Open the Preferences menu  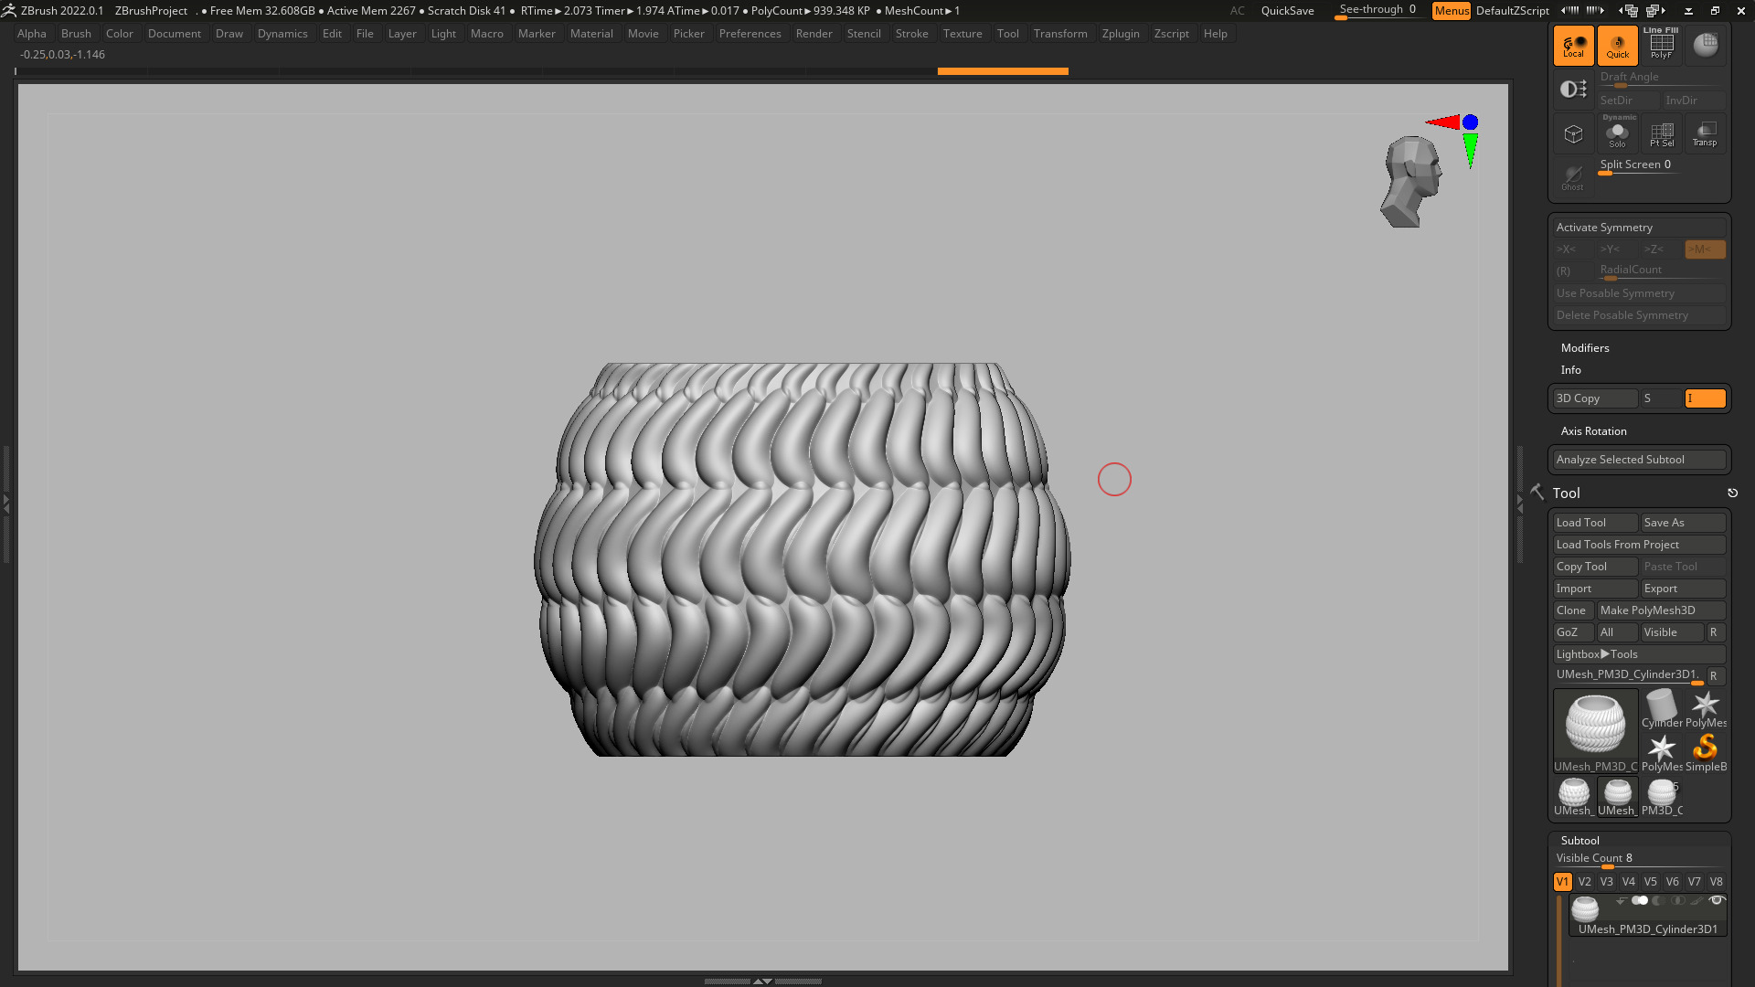pyautogui.click(x=750, y=34)
